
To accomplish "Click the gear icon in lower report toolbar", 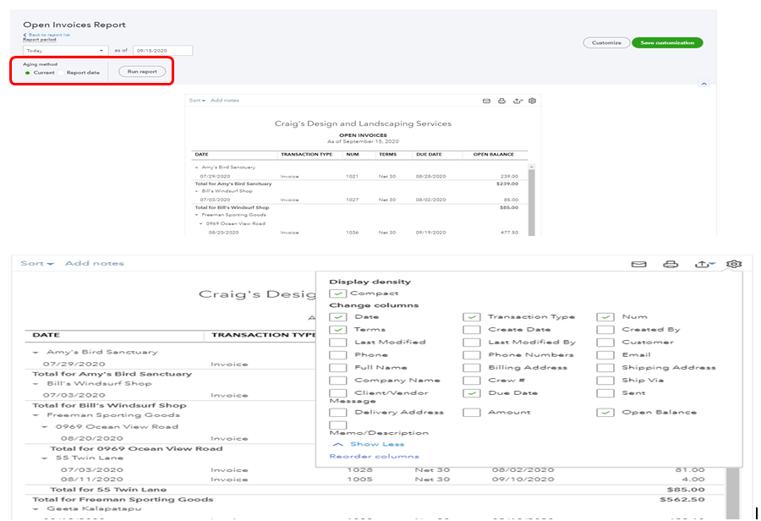I will tap(734, 264).
